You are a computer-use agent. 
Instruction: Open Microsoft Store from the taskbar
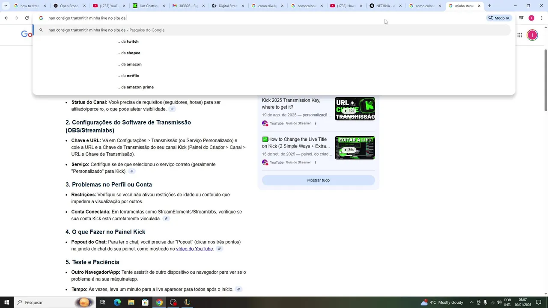pyautogui.click(x=145, y=302)
